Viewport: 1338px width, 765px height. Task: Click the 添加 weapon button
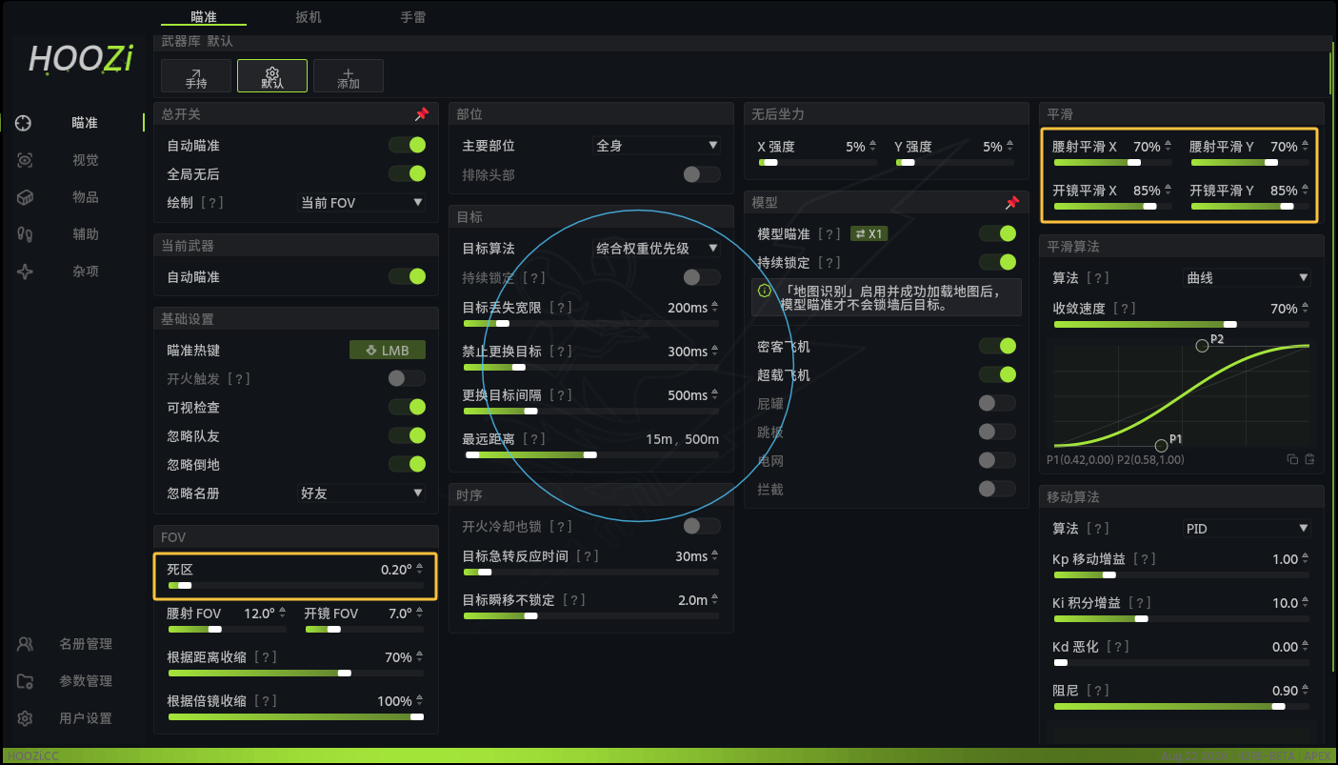coord(349,76)
